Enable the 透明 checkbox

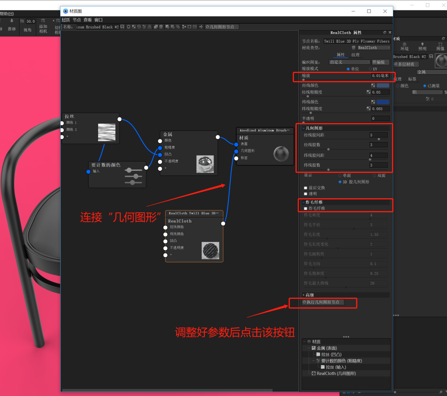tap(305, 194)
